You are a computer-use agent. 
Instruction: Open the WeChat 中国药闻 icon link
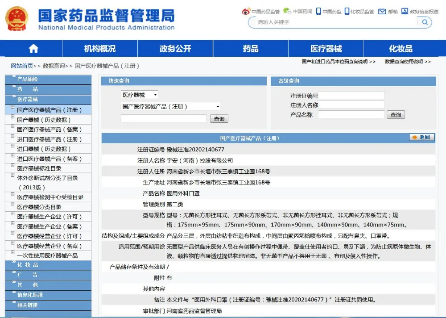click(287, 11)
